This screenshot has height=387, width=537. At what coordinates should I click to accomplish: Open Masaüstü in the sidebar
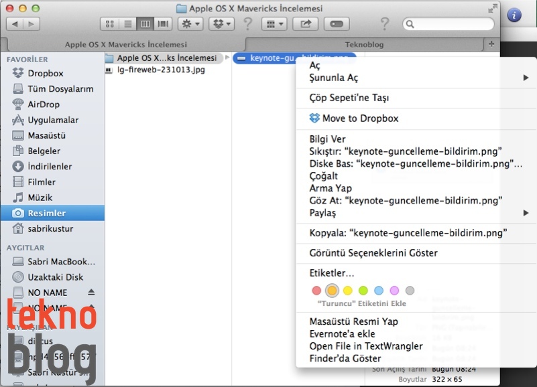(x=53, y=135)
